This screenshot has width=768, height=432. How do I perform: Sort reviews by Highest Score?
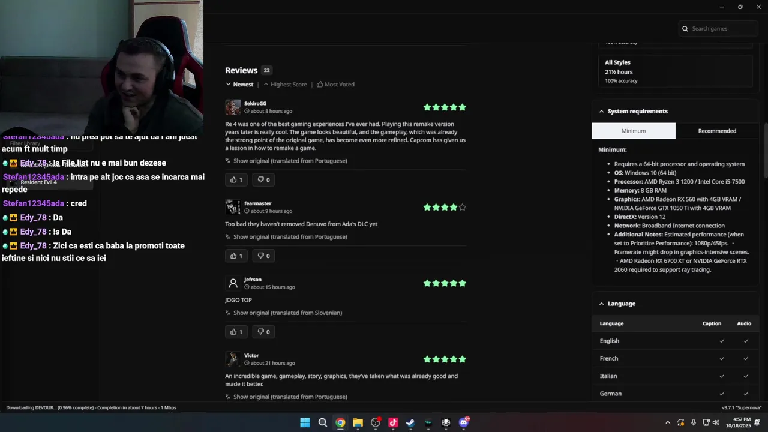285,85
